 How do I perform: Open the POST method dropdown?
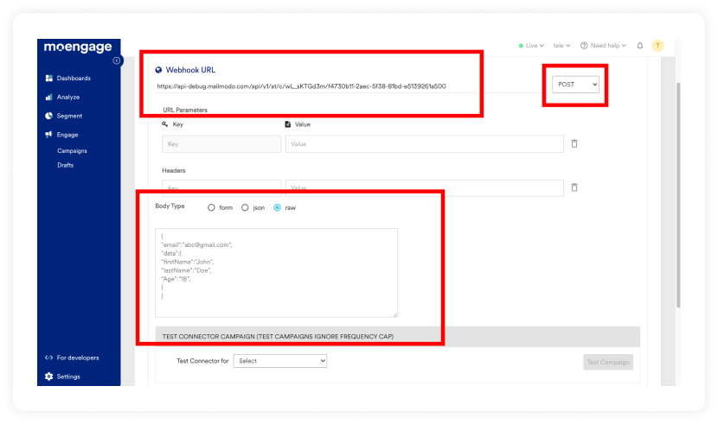click(575, 85)
